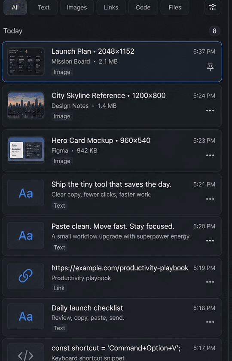Open the Hero Card Mockup thumbnail

[x=25, y=150]
